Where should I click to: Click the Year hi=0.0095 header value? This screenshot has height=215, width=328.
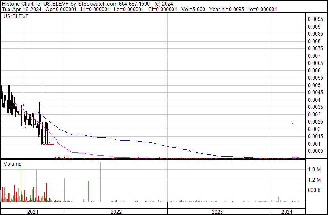226,9
